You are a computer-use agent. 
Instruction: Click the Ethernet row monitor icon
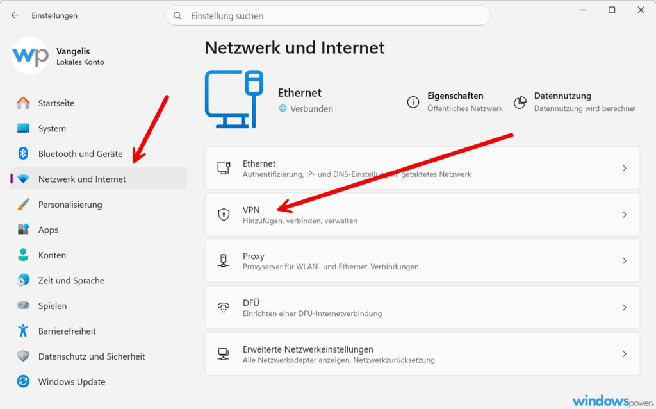coord(224,168)
